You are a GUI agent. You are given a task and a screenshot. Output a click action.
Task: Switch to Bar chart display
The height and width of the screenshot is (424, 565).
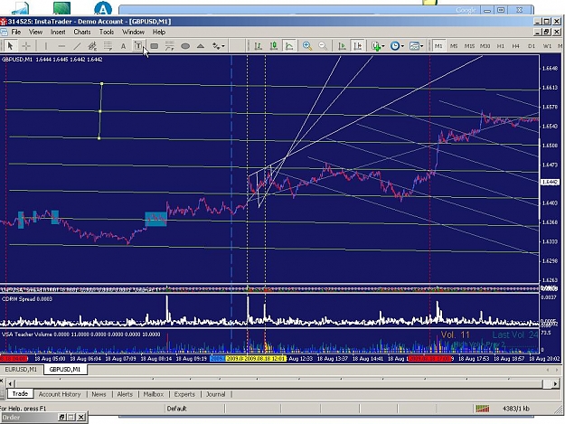[x=258, y=46]
